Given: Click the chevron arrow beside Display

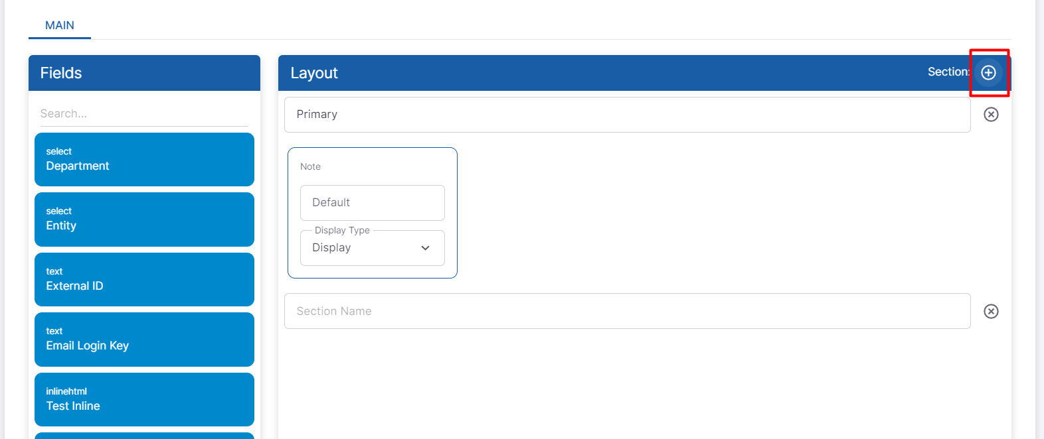Looking at the screenshot, I should click(425, 248).
